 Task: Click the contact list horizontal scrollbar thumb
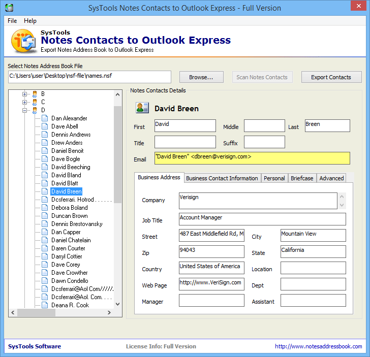click(x=37, y=312)
